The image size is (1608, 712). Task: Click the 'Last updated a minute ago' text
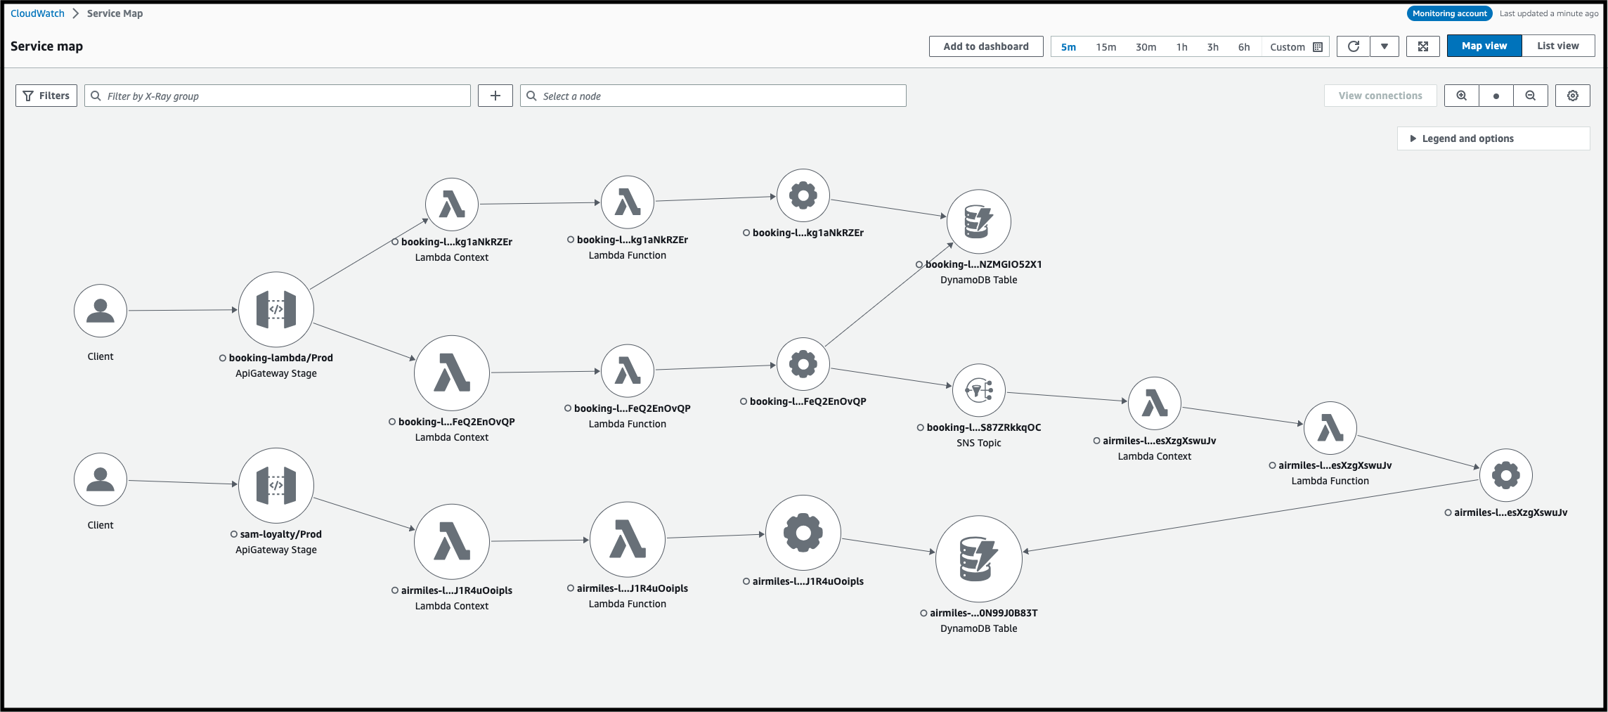[1549, 13]
